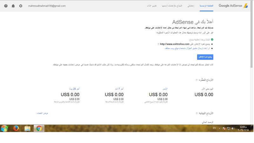
Task: Show hidden system tray icons arrow
Action: click(x=219, y=128)
